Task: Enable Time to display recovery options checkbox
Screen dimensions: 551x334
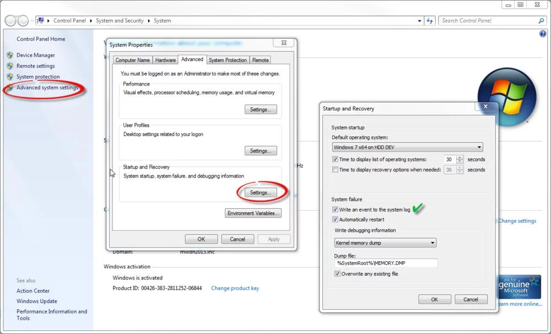Action: [x=335, y=169]
